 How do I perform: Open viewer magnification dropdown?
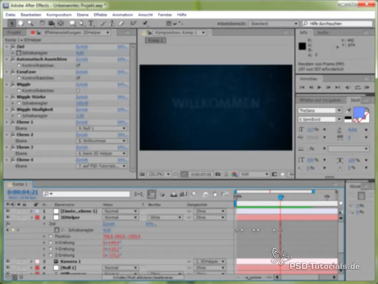(159, 174)
